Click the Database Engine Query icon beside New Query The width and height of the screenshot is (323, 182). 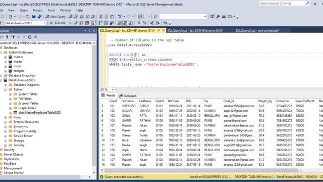(71, 17)
